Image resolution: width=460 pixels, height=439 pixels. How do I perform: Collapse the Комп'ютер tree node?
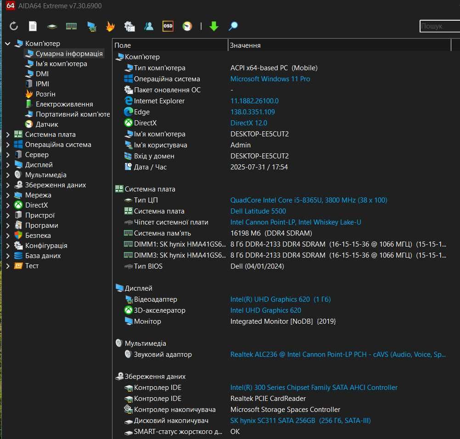click(8, 44)
